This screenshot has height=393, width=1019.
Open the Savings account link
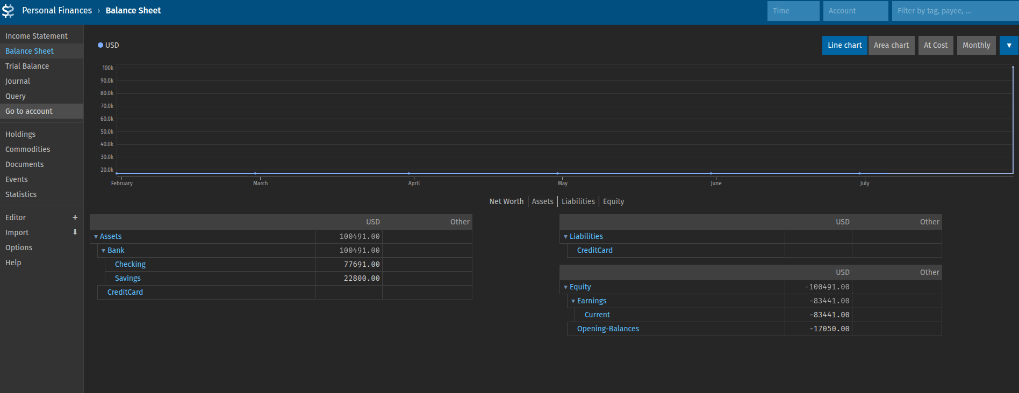[x=127, y=278]
